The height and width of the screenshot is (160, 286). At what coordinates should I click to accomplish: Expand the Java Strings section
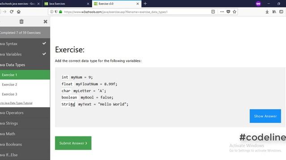click(25, 123)
